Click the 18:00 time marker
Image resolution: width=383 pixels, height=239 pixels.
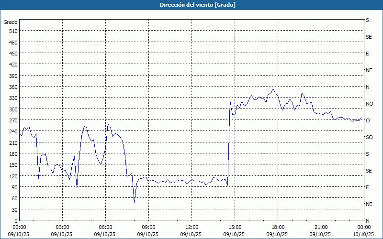(278, 227)
